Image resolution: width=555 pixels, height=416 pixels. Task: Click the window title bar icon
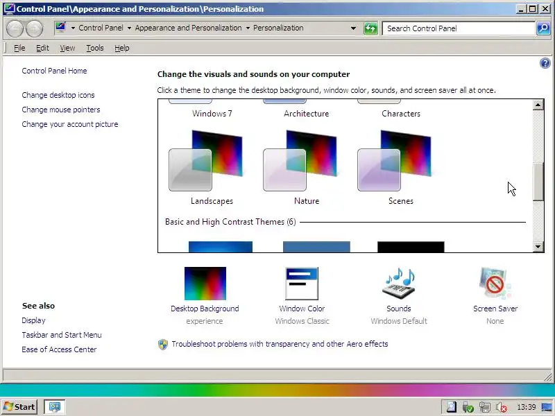[9, 8]
